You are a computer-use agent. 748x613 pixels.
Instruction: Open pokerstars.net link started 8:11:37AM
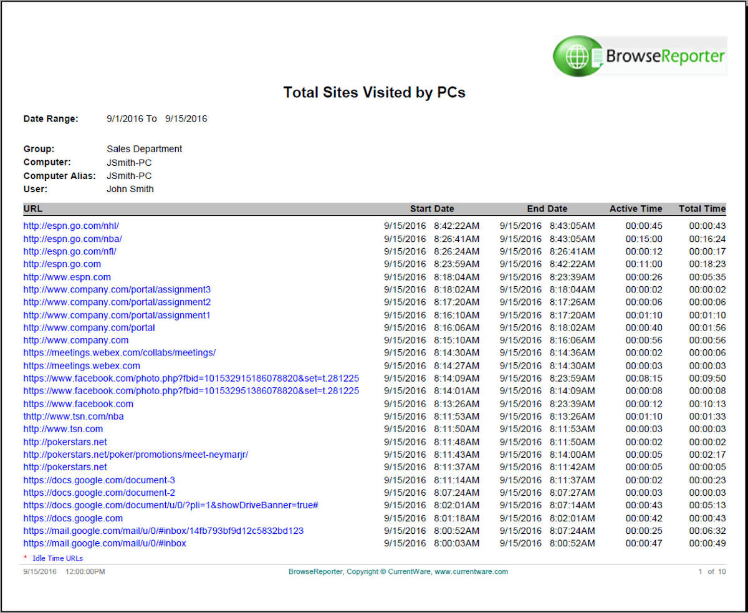pos(65,466)
